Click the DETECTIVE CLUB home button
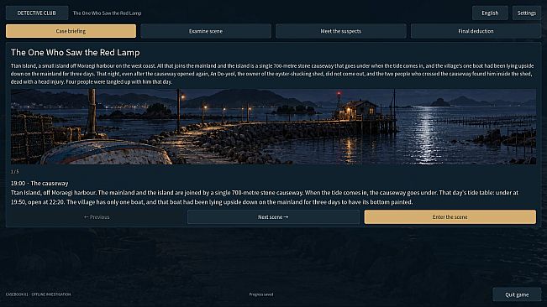Viewport: 547px width, 307px height. click(37, 13)
